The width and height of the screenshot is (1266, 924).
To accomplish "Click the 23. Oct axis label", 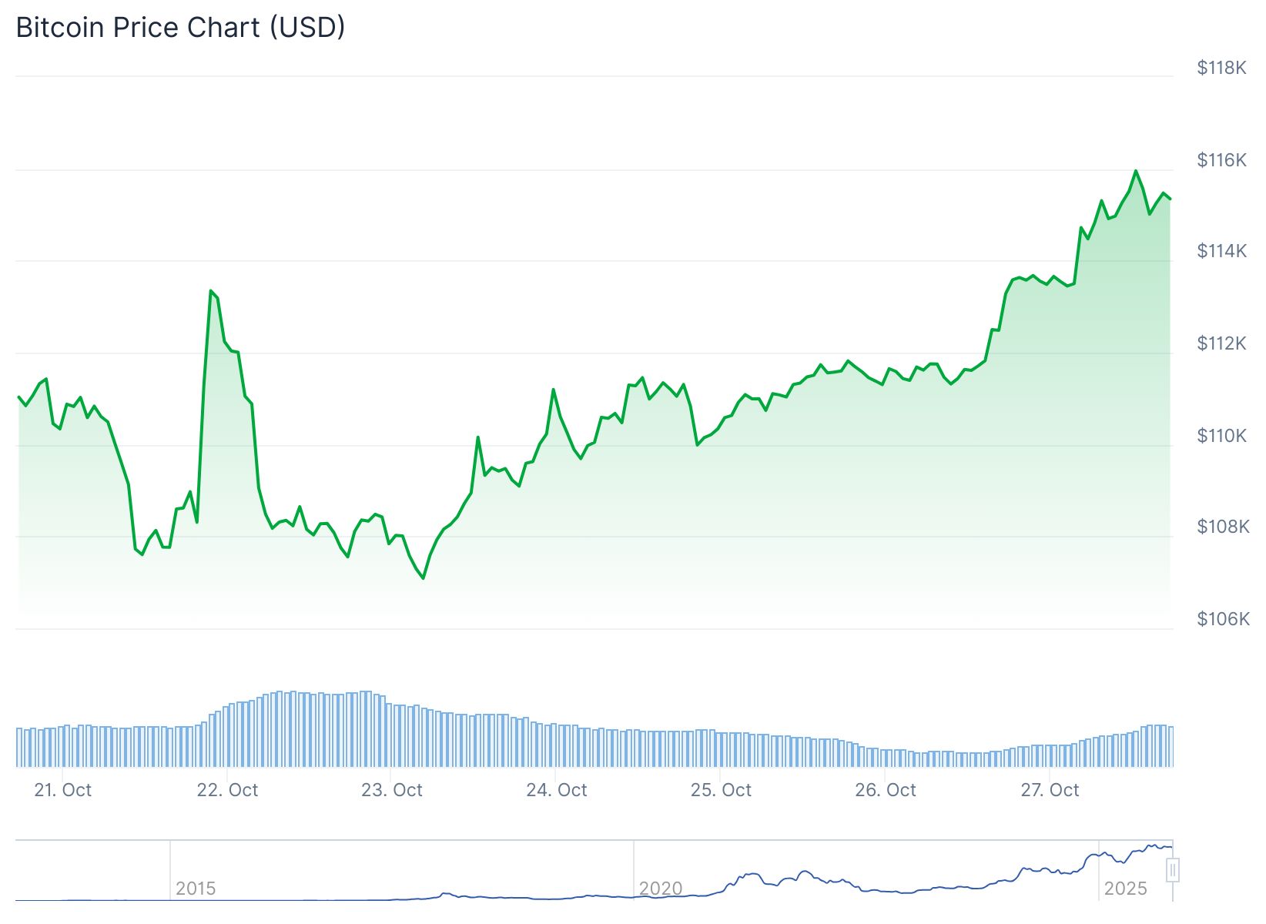I will (392, 790).
